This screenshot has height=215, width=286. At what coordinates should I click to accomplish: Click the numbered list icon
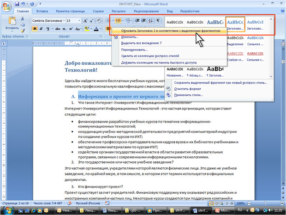point(118,21)
